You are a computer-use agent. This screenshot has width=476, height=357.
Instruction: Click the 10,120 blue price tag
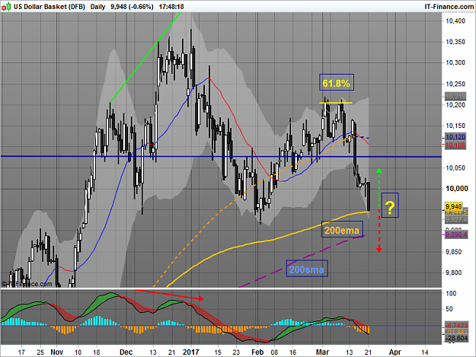[x=455, y=137]
